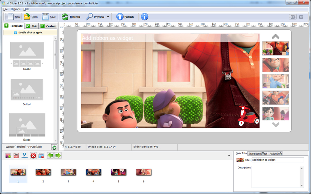Click the remove all slides icon
311x194 pixels.
41,156
